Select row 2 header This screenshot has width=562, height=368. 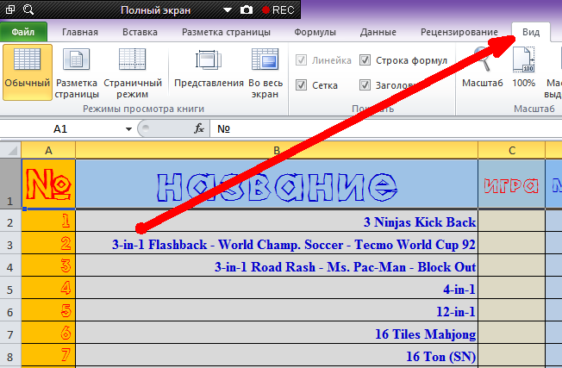coord(10,221)
